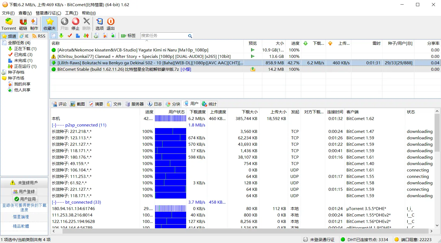Open a Torrent file via toolbar

[9, 24]
